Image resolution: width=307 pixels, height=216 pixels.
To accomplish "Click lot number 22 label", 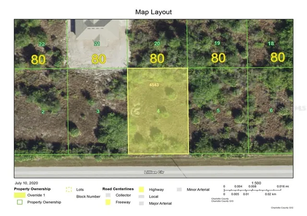I will point(42,44).
